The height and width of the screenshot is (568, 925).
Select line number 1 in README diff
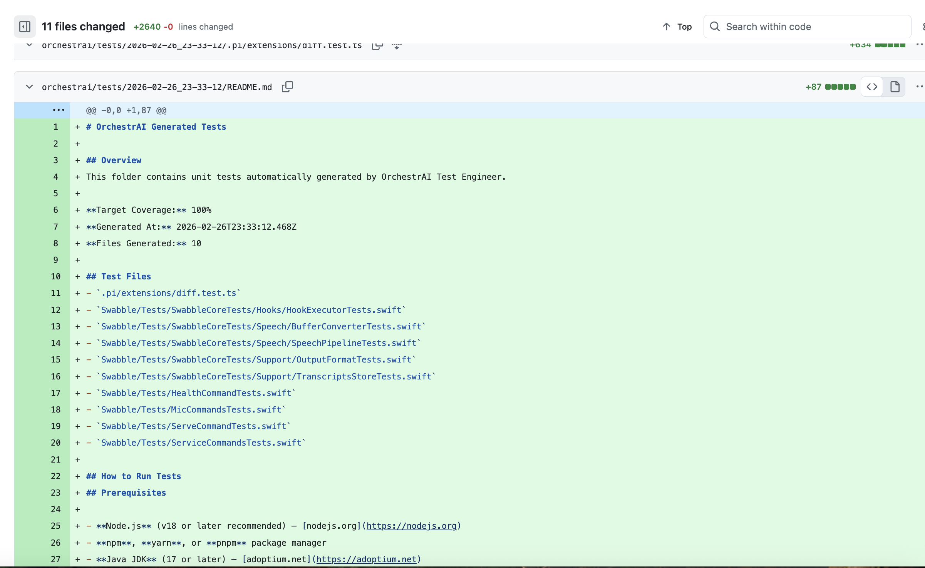point(56,127)
